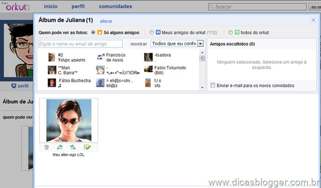Select avatar of JUNIOR friend

pos(100,70)
